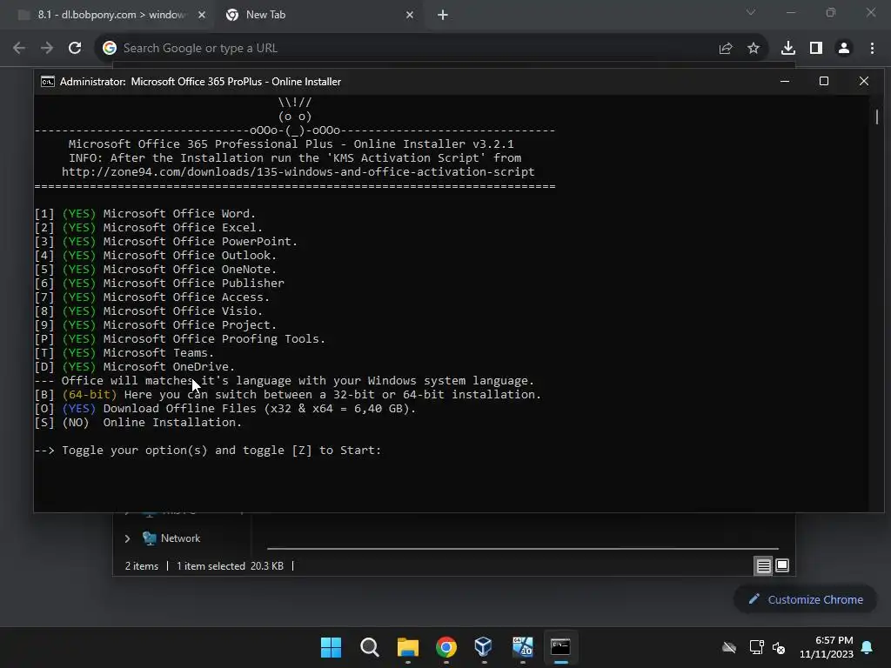Click the Microsoft Teams option line
This screenshot has width=891, height=668.
pos(124,353)
